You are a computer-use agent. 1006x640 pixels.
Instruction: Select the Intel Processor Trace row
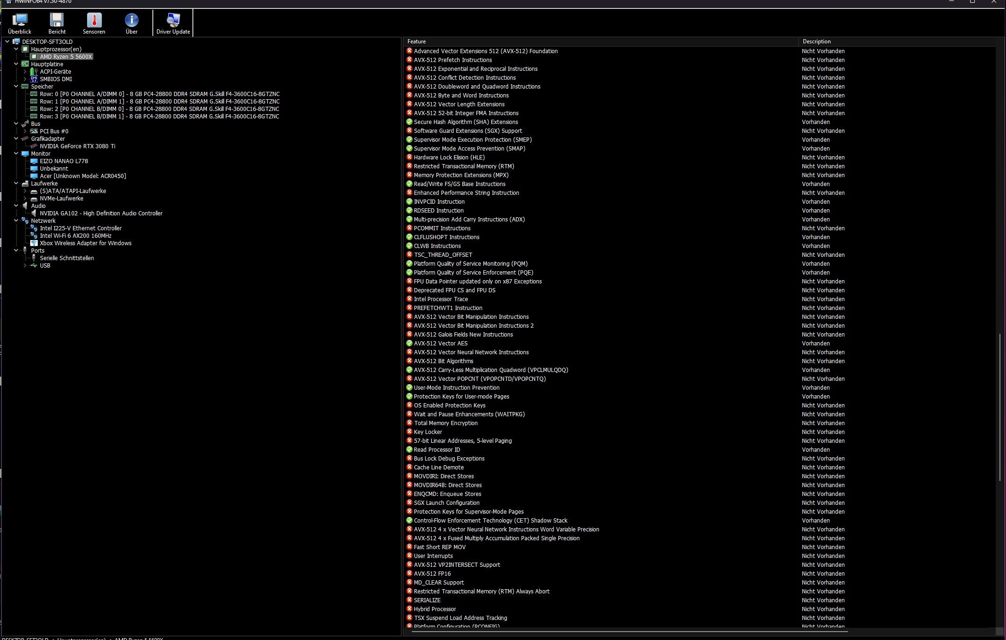(x=700, y=299)
